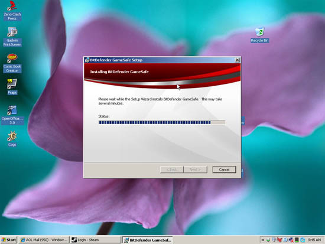The width and height of the screenshot is (325, 244).
Task: Click the dark battery-style tray icon
Action: point(297,240)
